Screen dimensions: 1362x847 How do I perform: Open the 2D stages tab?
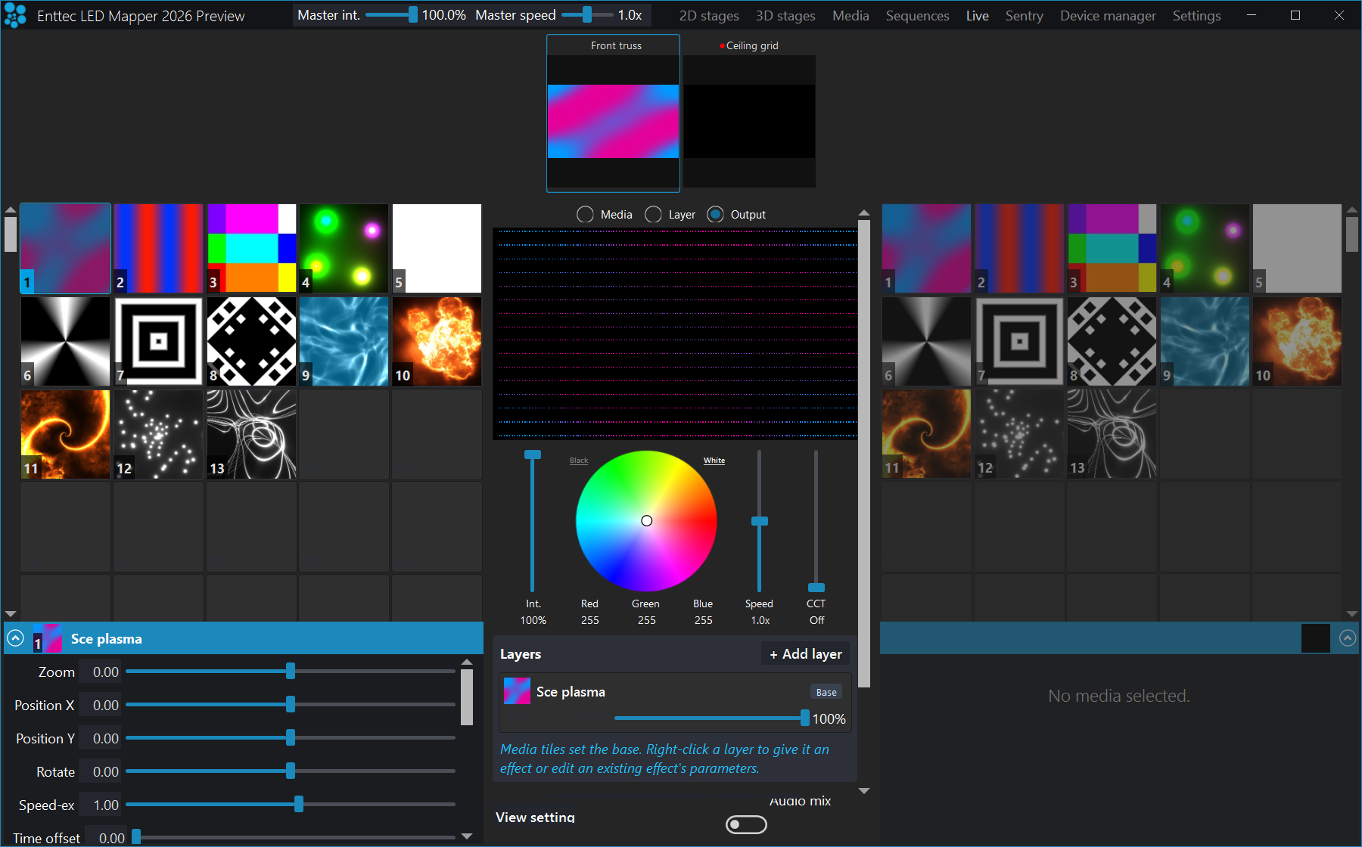tap(709, 16)
